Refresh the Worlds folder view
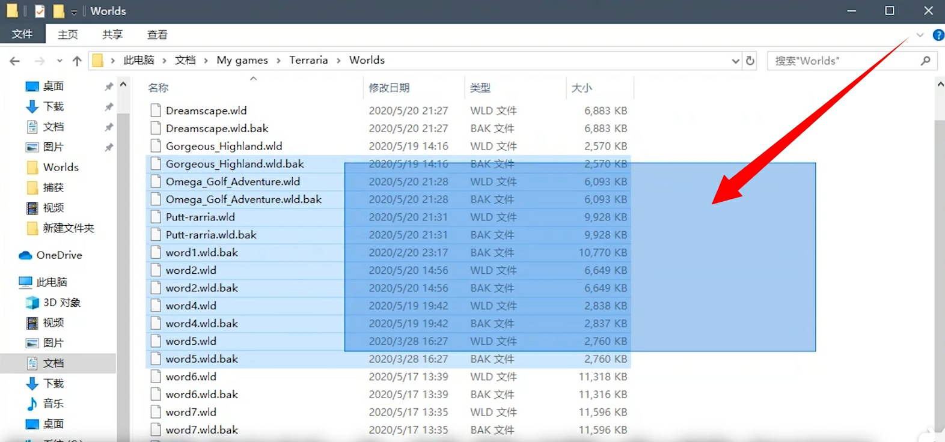 750,61
